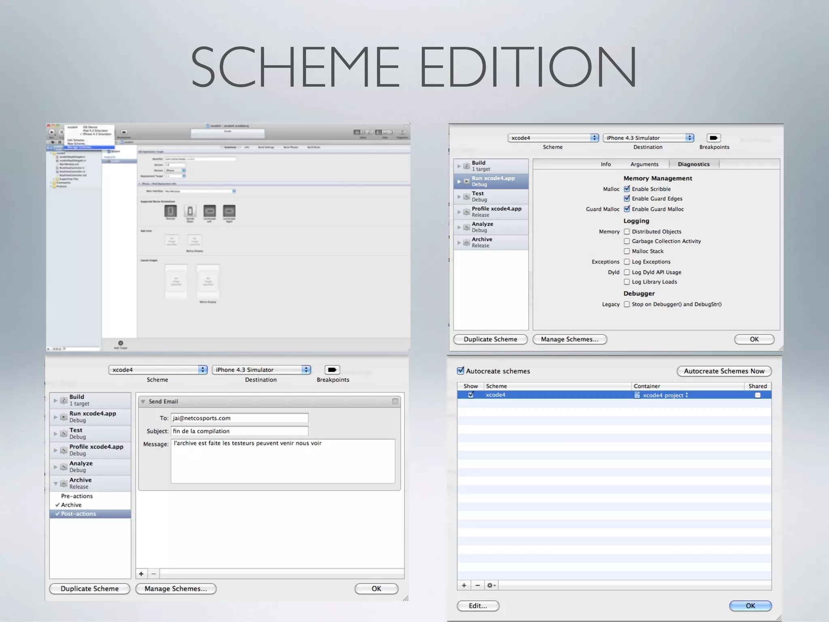Viewport: 829px width, 622px height.
Task: Click Archive action icon in Send Email scheme editor
Action: pyautogui.click(x=64, y=483)
